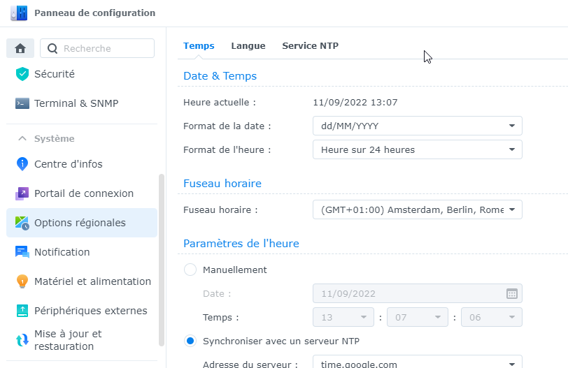Expand the Format de la date dropdown

pyautogui.click(x=418, y=126)
